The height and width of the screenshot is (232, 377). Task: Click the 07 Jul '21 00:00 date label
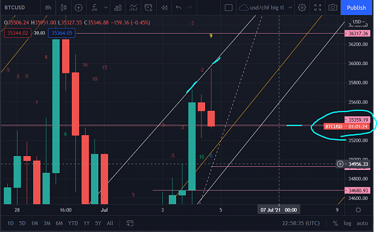click(279, 210)
